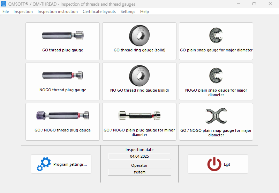The image size is (279, 193).
Task: Click the Operator field showing system
Action: coord(139,172)
